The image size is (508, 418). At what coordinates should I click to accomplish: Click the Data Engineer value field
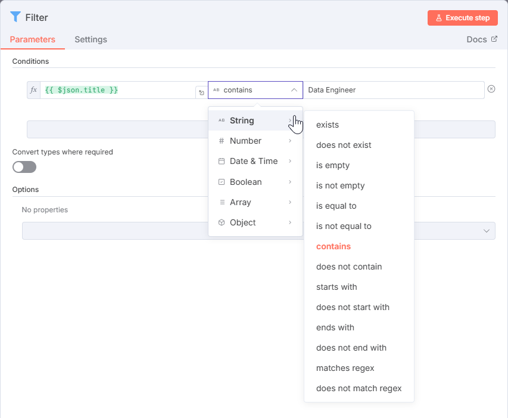(x=393, y=90)
